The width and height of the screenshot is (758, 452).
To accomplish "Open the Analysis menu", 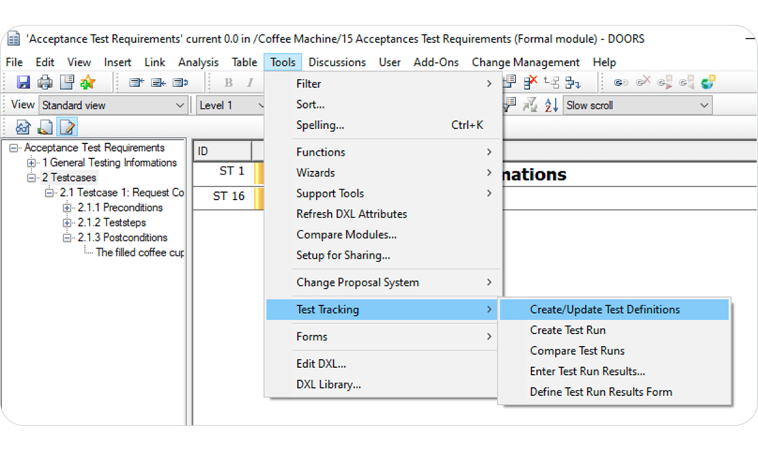I will (x=198, y=62).
